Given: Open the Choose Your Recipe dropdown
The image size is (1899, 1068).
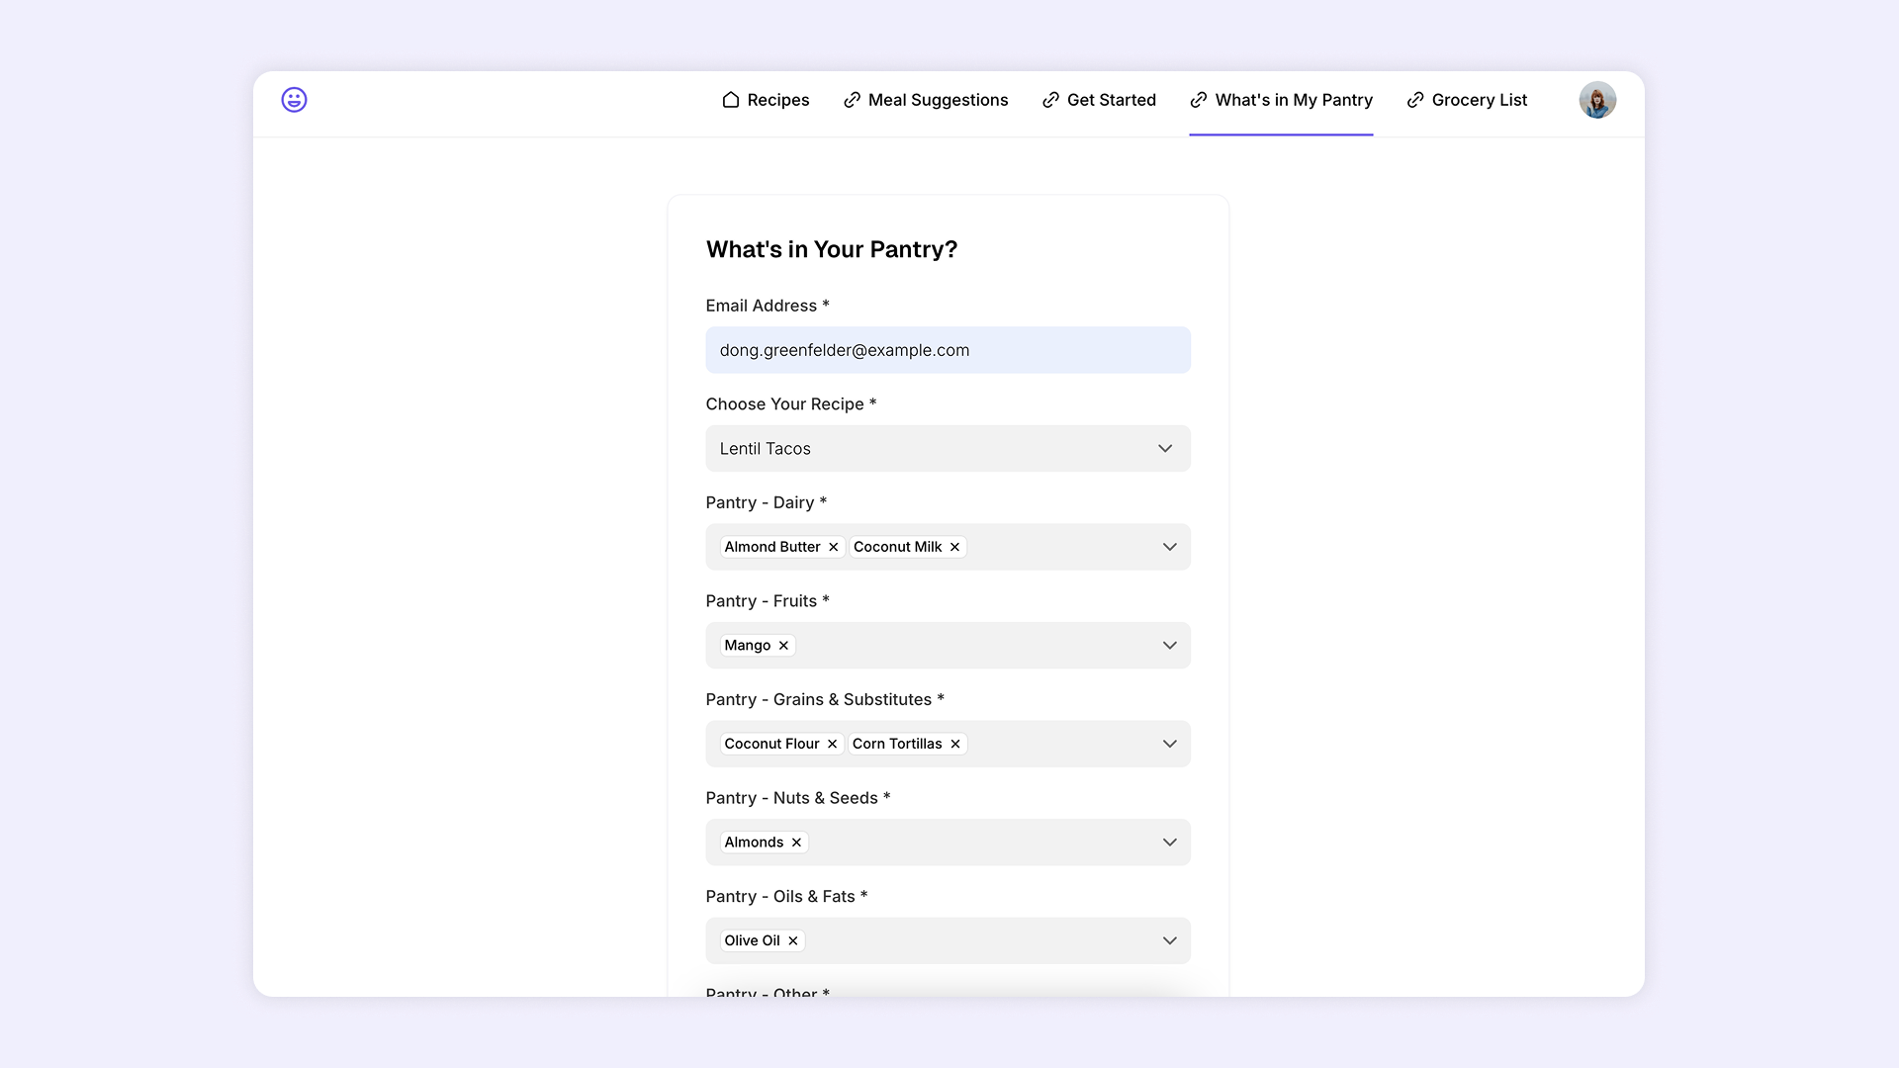Looking at the screenshot, I should coord(948,449).
